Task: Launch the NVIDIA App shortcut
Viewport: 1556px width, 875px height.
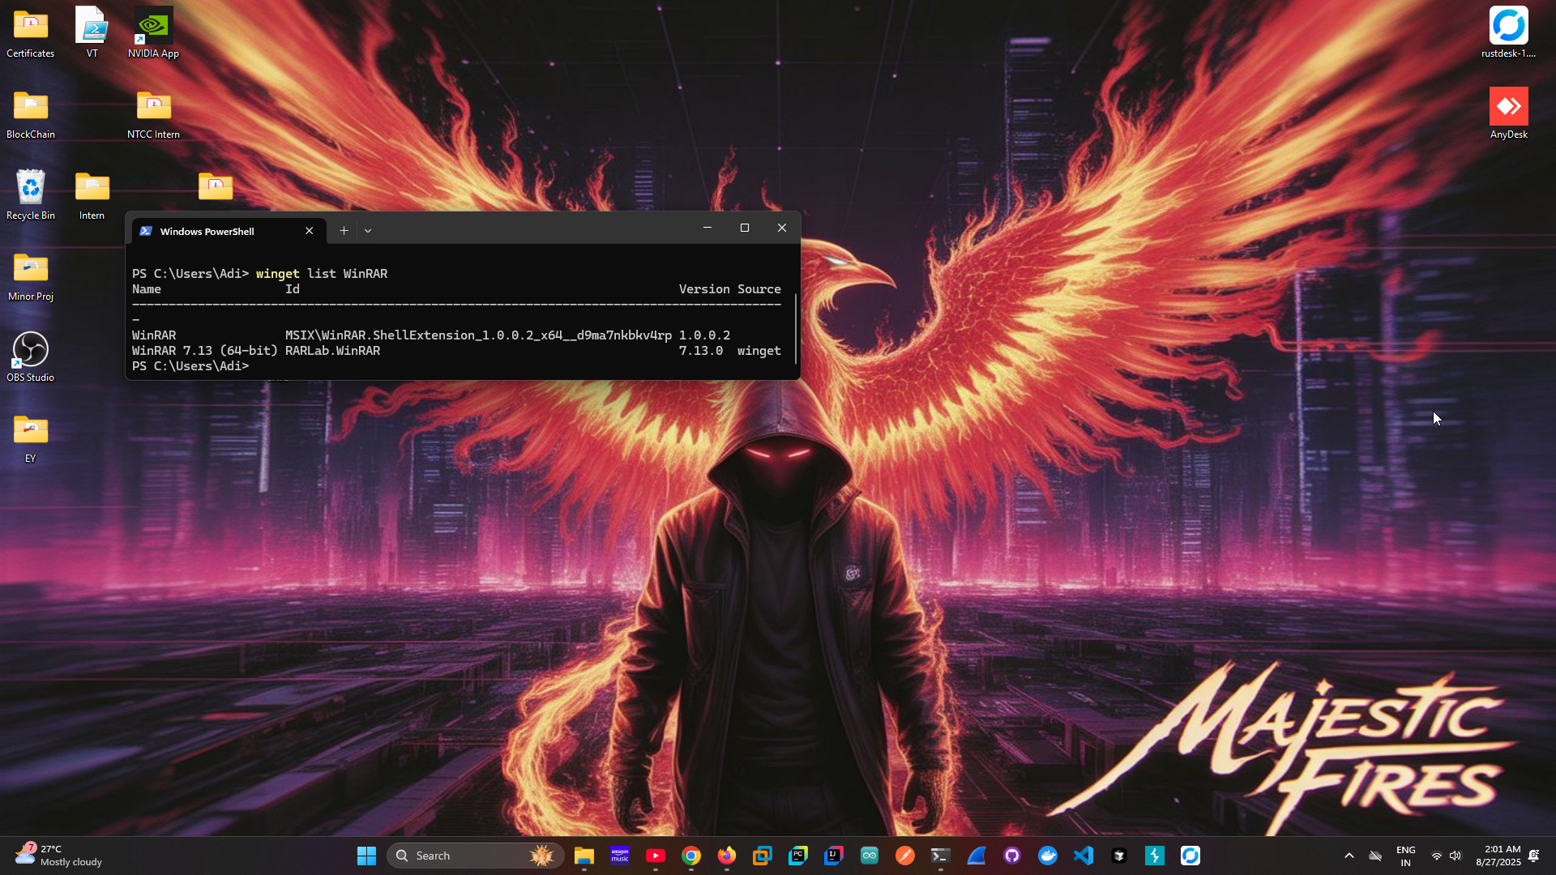Action: pos(153,33)
